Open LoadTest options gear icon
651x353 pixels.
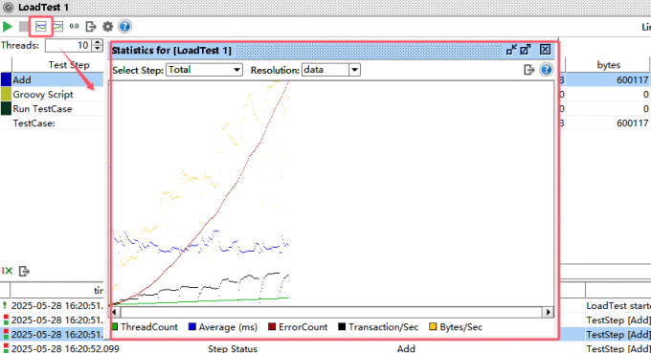click(x=107, y=27)
